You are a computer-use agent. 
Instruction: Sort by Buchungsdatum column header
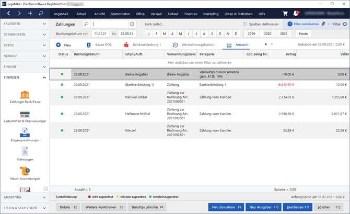(x=97, y=54)
